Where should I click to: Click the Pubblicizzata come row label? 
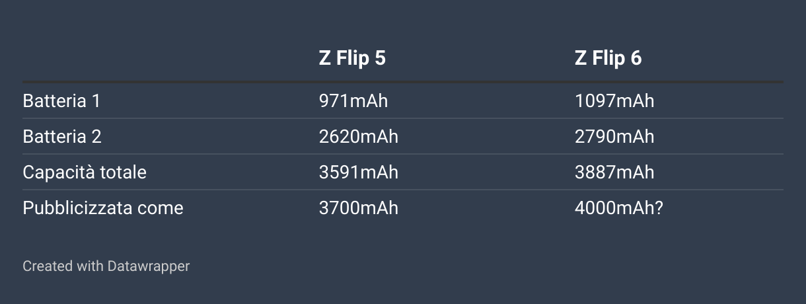[x=103, y=208]
